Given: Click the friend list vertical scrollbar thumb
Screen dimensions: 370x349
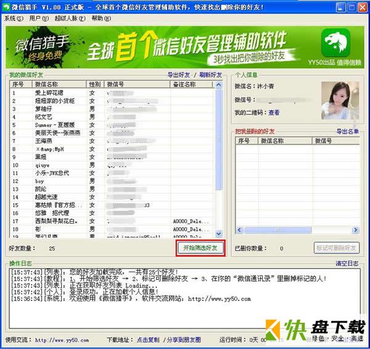Looking at the screenshot, I should (x=219, y=140).
